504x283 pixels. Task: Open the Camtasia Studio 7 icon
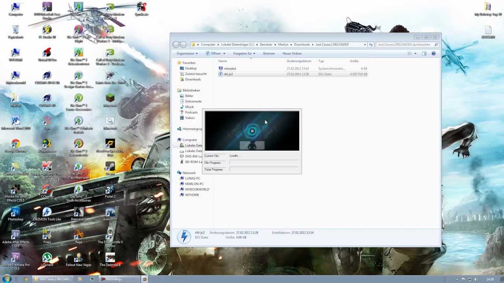(x=15, y=169)
